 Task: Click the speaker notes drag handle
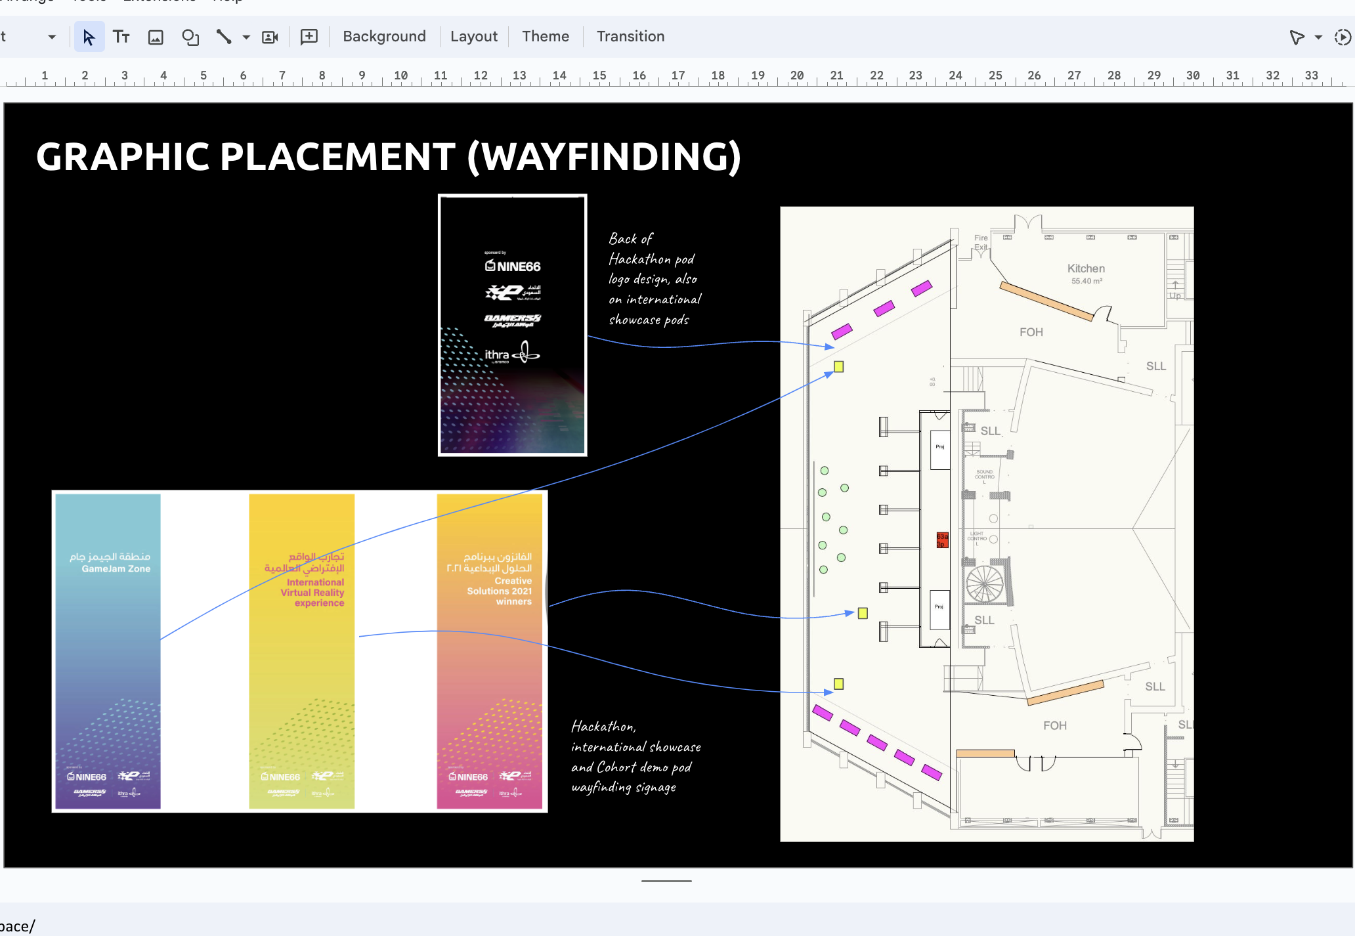[666, 881]
